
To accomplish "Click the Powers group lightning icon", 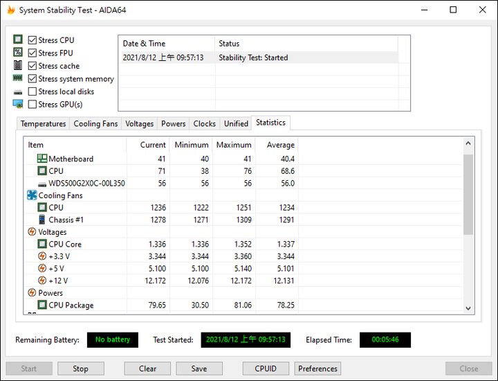I will click(x=32, y=292).
